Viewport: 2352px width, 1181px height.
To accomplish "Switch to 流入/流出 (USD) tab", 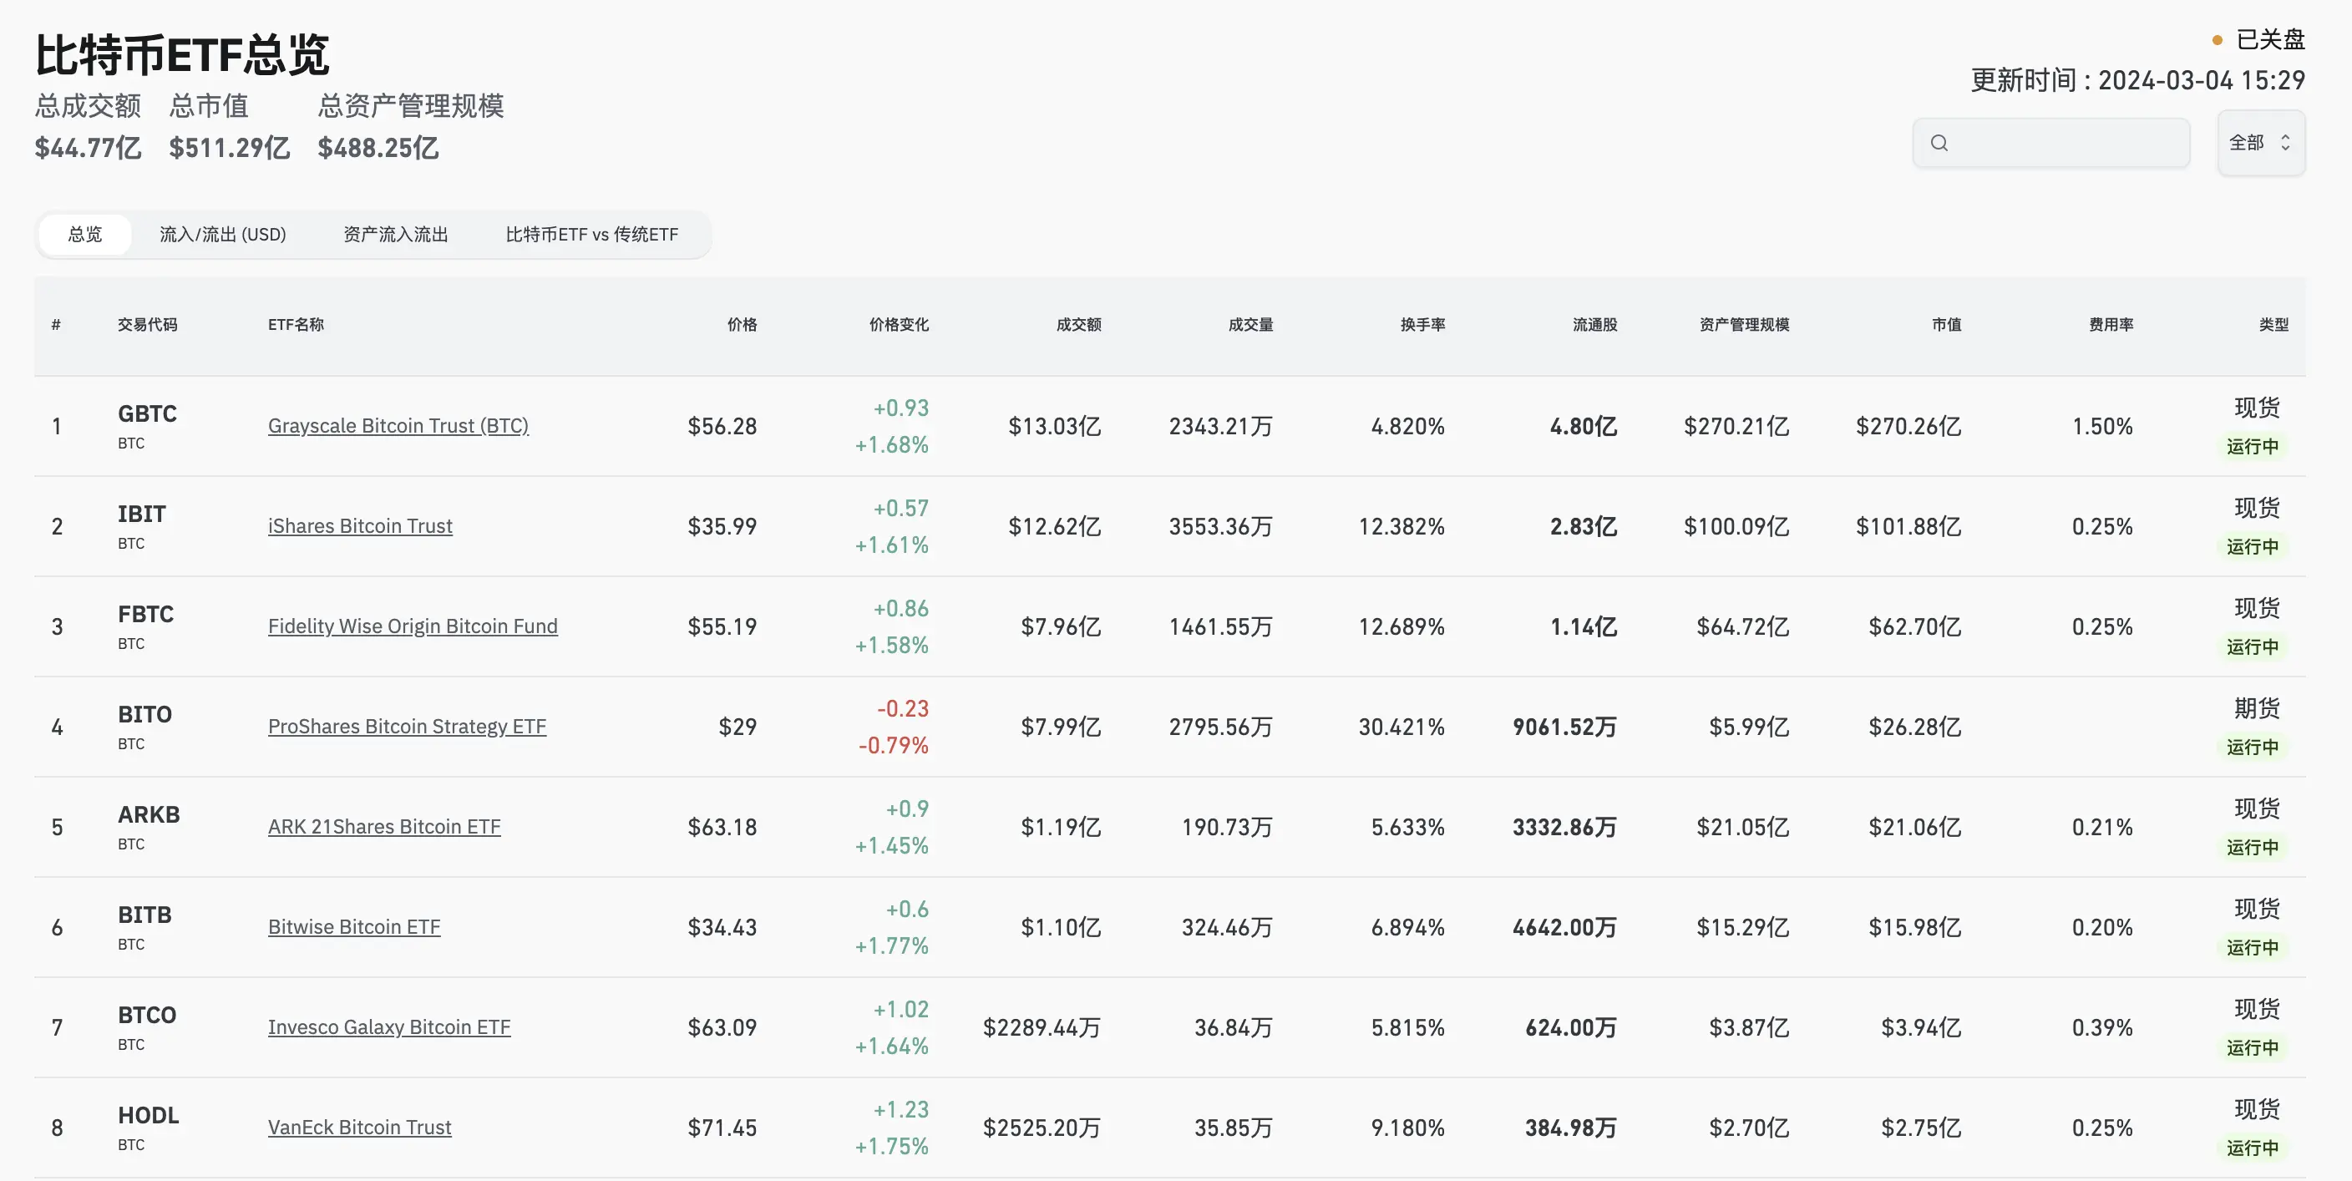I will (x=223, y=235).
